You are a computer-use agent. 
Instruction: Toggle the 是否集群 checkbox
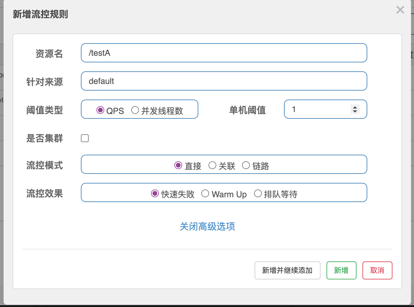85,138
